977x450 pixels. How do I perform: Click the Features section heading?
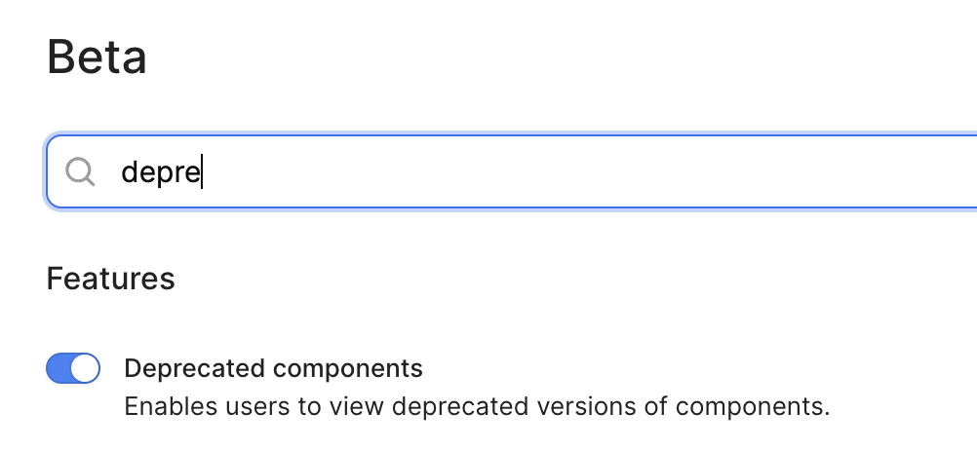coord(111,279)
